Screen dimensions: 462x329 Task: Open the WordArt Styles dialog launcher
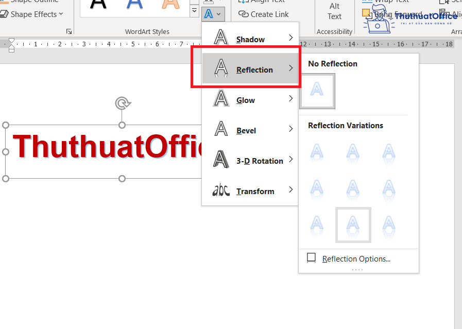point(69,31)
